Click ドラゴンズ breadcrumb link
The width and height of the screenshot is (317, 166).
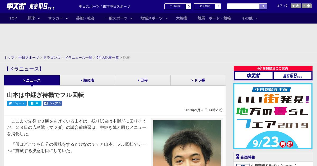point(52,57)
